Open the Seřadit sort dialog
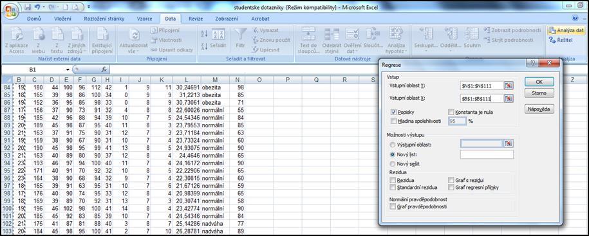 click(x=218, y=38)
